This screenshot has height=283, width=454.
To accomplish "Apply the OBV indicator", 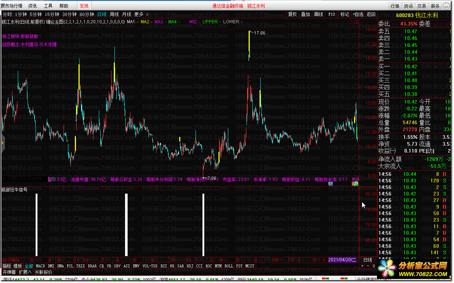I will 117,266.
